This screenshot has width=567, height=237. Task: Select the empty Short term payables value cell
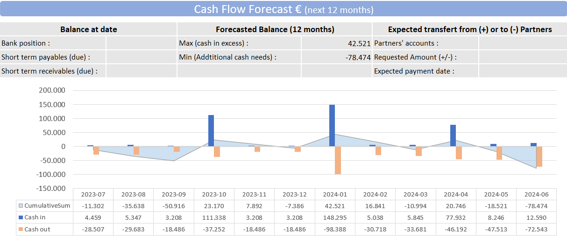coord(141,57)
